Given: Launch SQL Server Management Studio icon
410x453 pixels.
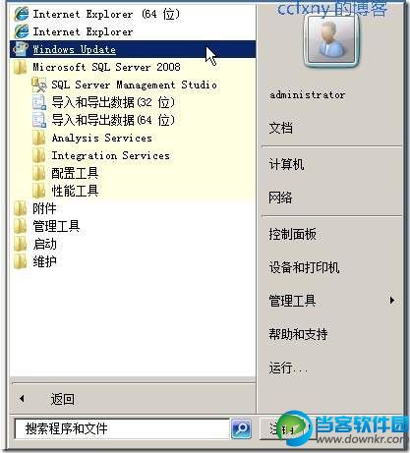Looking at the screenshot, I should pos(39,85).
